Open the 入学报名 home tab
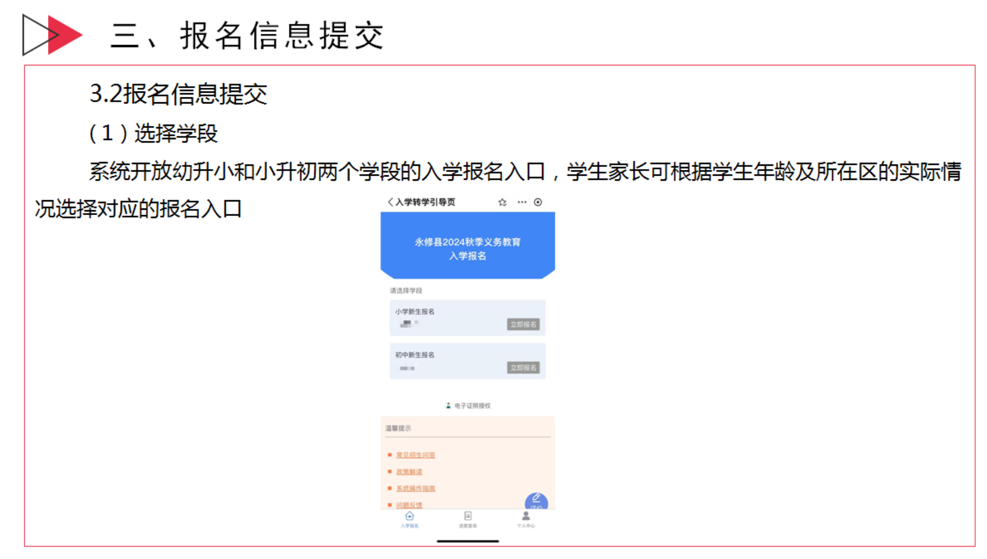 click(409, 519)
